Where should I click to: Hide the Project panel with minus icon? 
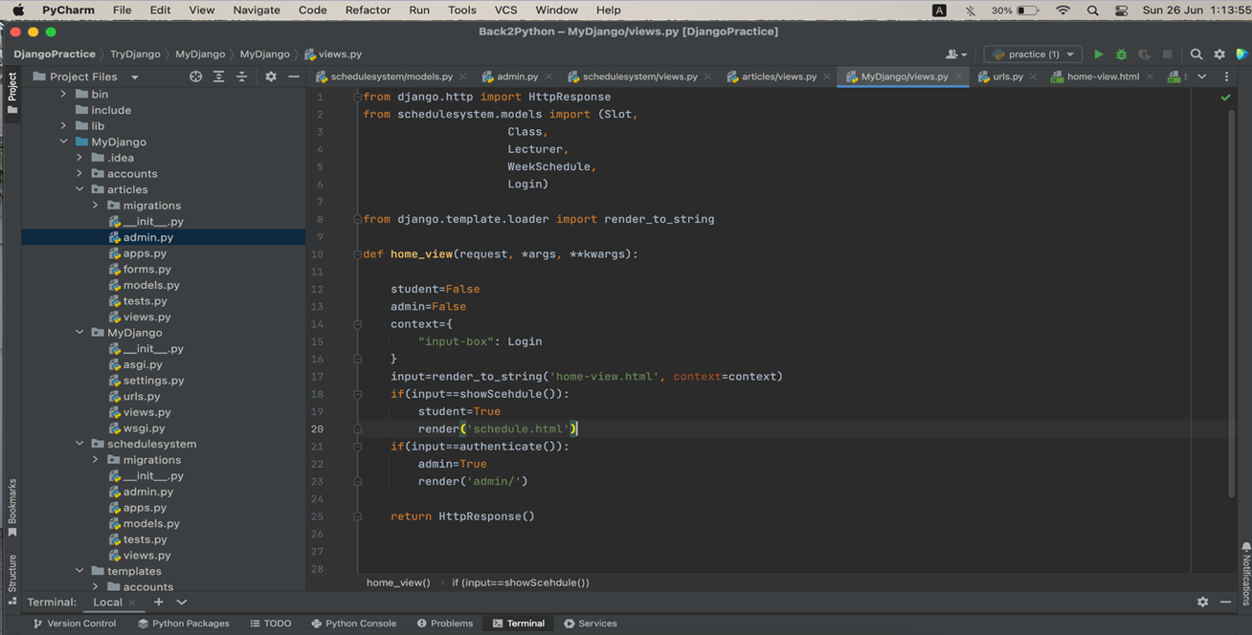point(294,77)
